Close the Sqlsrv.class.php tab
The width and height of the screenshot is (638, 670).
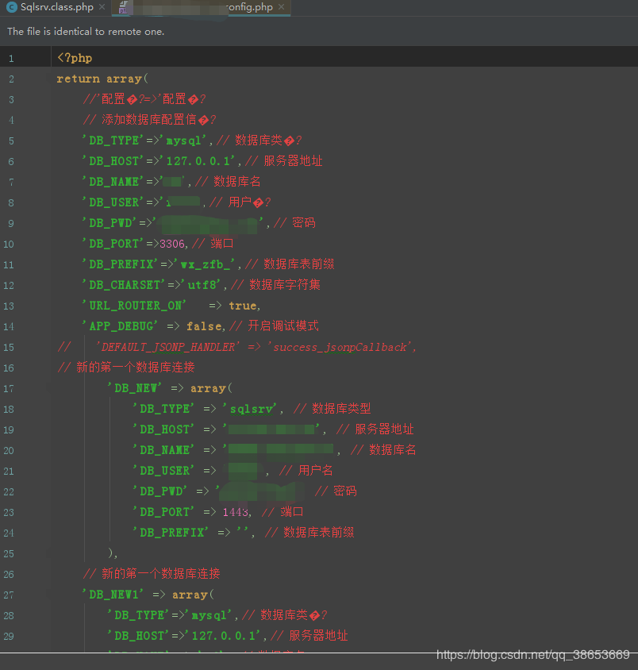coord(102,7)
